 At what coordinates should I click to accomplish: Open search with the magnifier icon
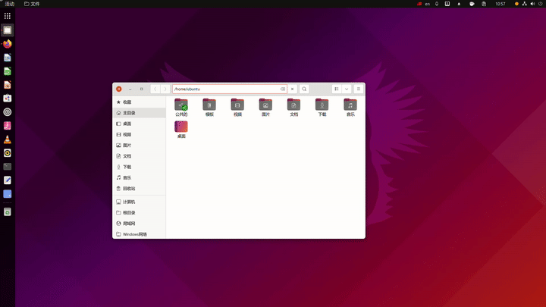click(304, 89)
